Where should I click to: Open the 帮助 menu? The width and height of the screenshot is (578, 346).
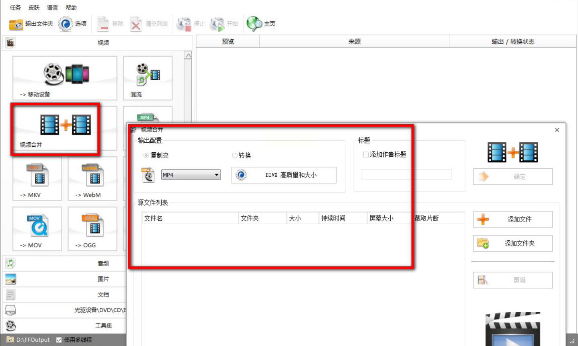coord(71,8)
